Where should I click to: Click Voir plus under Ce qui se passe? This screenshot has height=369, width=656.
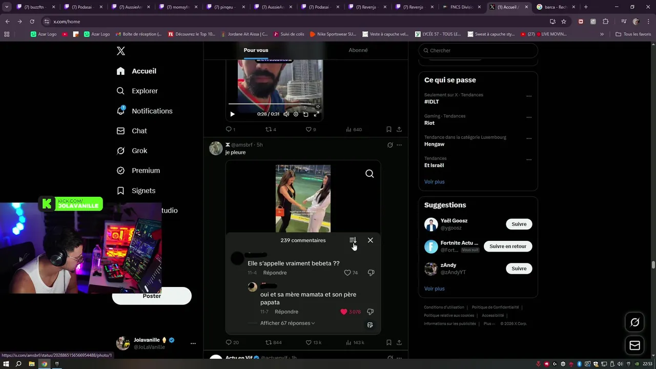(434, 182)
